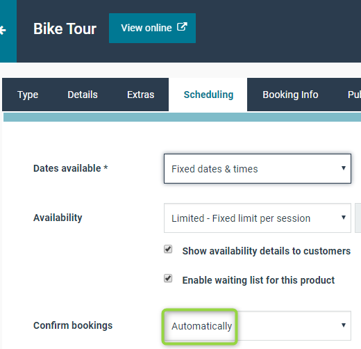Image resolution: width=361 pixels, height=349 pixels.
Task: Click the external link icon on View online
Action: (x=182, y=27)
